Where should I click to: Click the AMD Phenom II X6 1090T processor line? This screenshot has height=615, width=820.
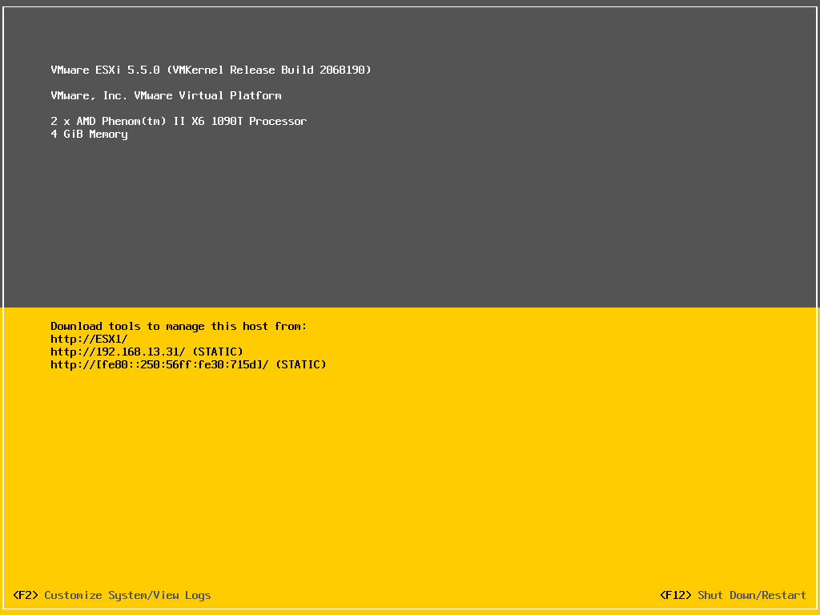[x=178, y=121]
